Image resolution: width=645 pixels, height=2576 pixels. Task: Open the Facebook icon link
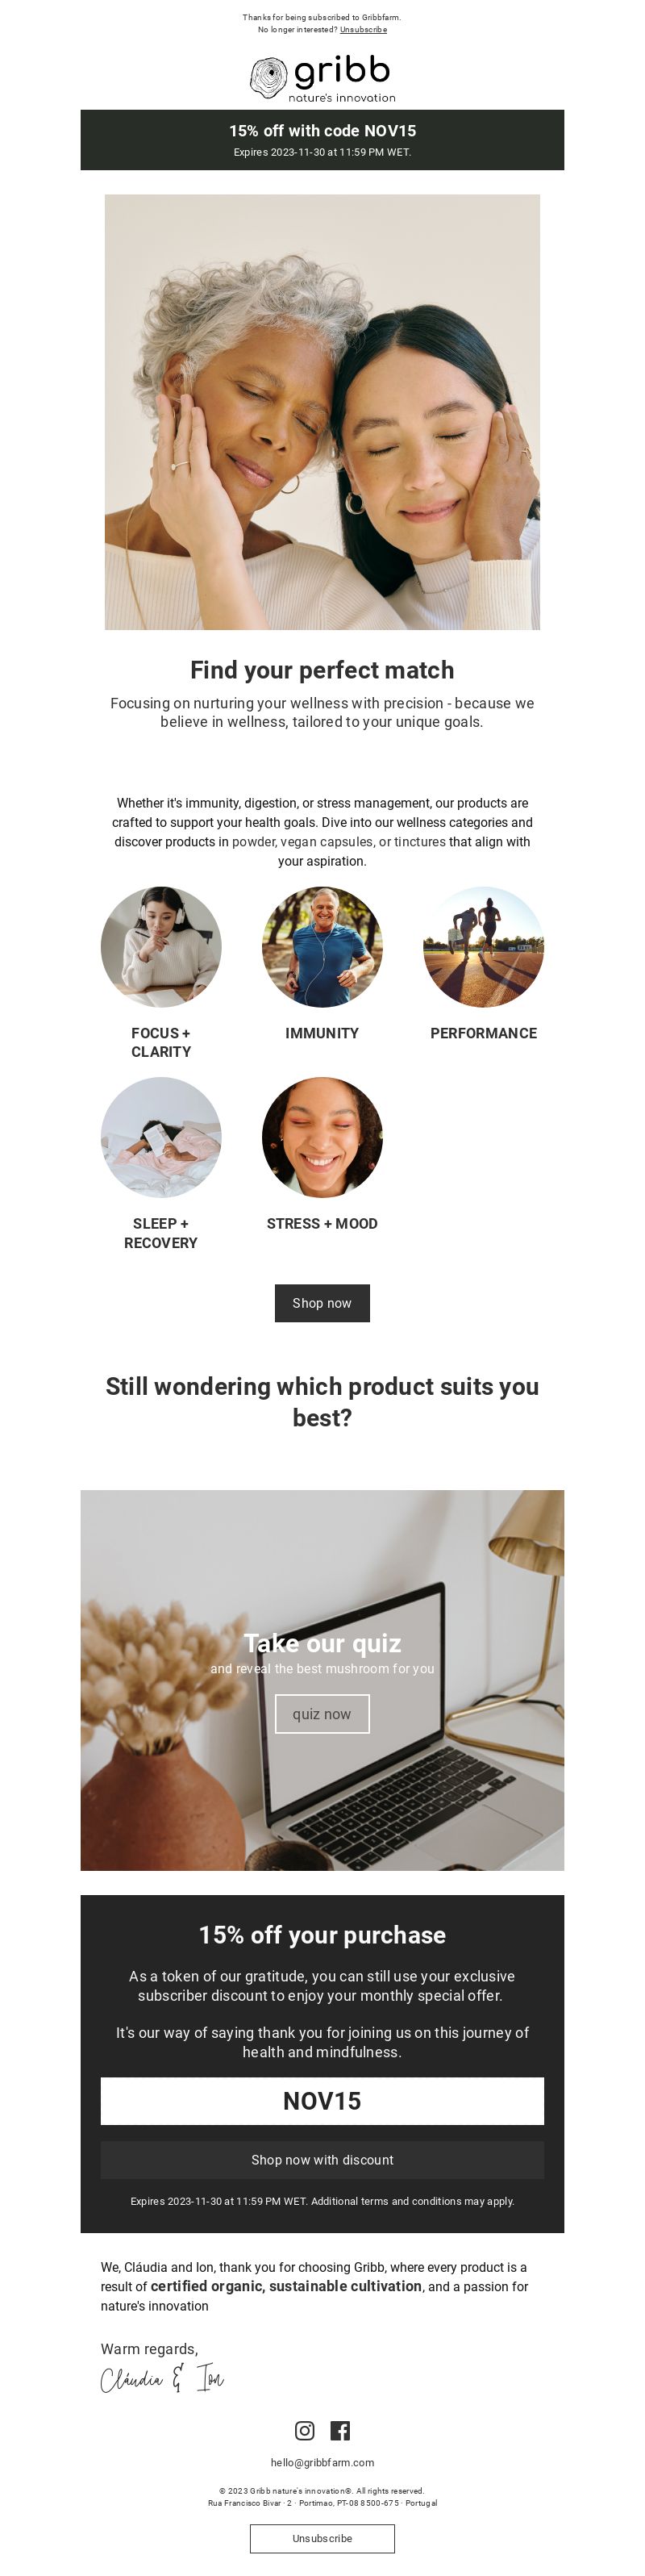click(x=340, y=2430)
